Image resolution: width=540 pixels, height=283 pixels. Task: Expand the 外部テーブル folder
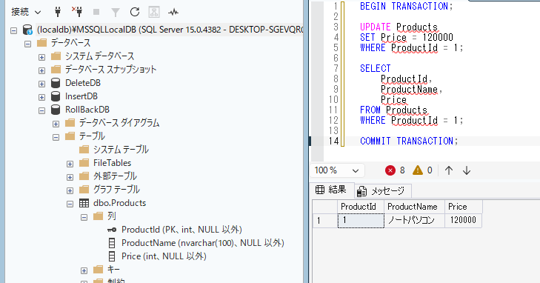tap(70, 177)
